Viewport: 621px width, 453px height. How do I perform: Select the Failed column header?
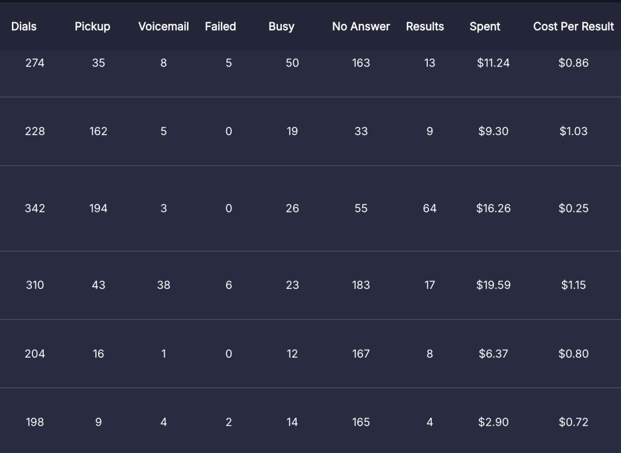tap(220, 27)
